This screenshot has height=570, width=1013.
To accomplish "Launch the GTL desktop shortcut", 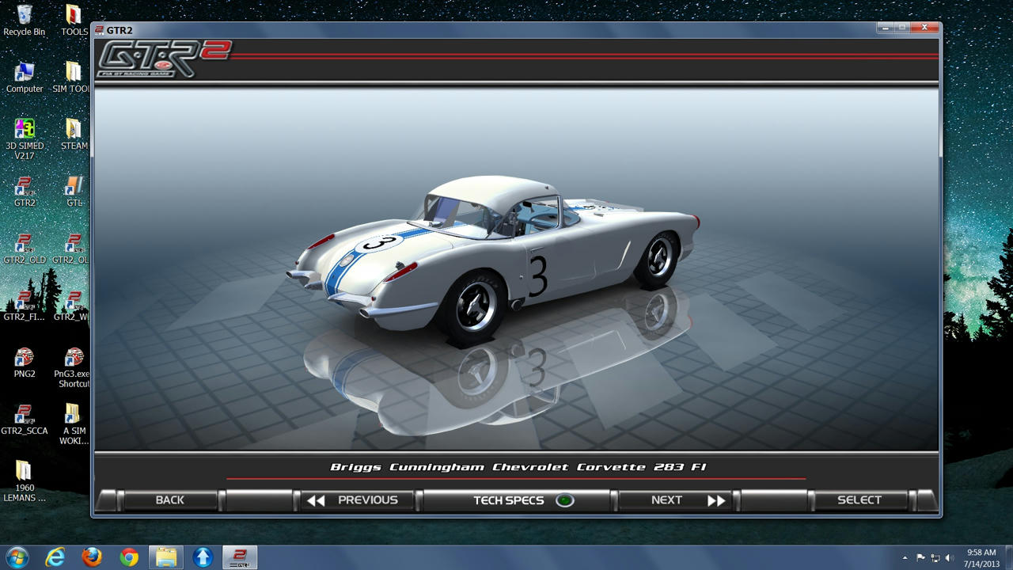I will [x=74, y=192].
